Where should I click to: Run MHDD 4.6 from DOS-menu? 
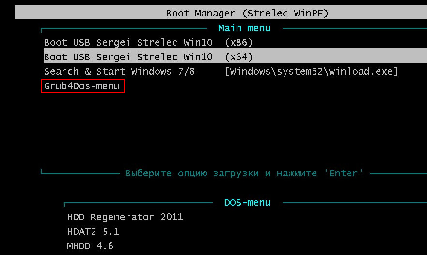pyautogui.click(x=90, y=246)
